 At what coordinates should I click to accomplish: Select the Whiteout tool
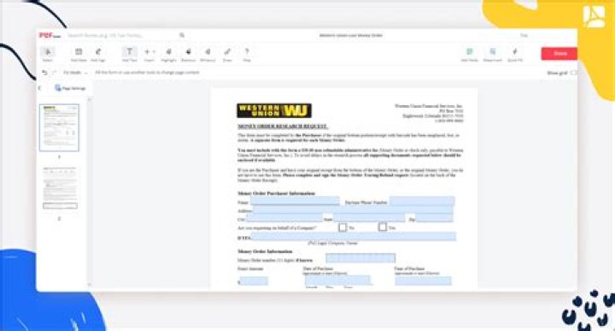[208, 54]
